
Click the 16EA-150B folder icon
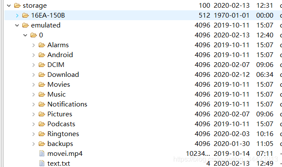click(x=25, y=15)
